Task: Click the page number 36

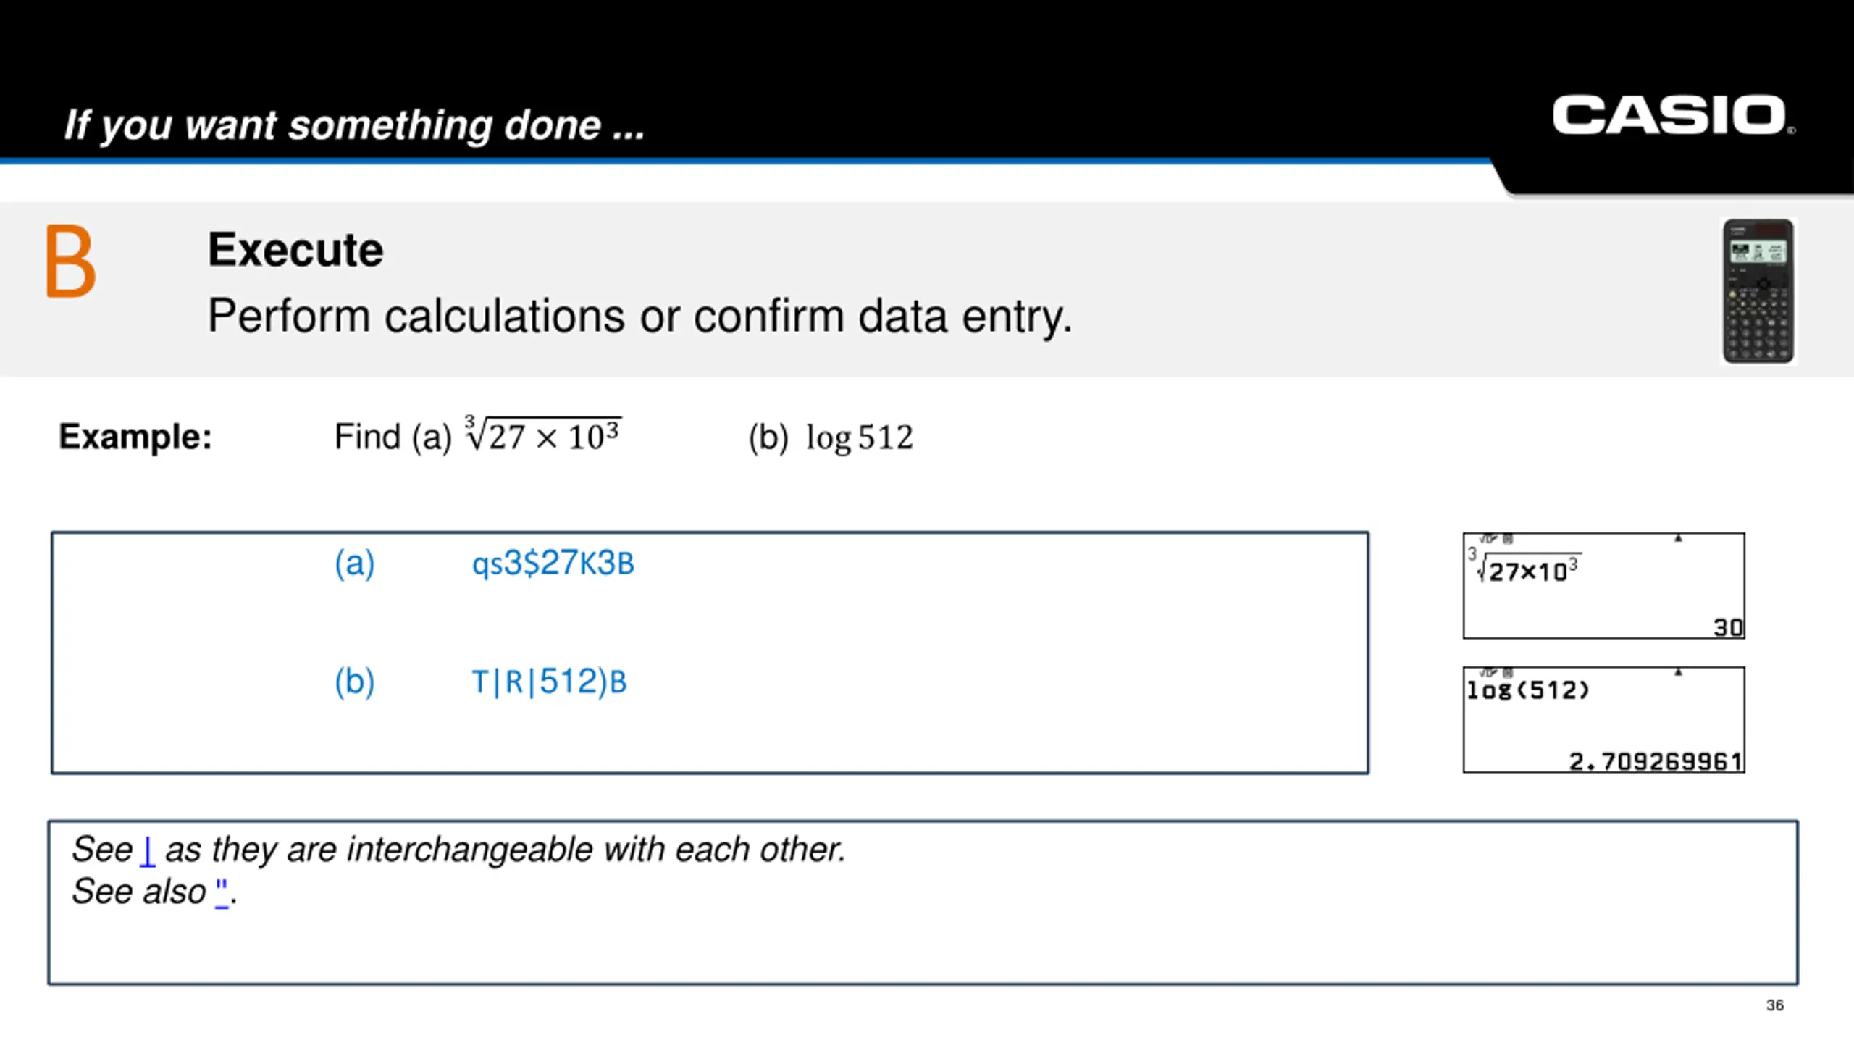Action: tap(1774, 1005)
